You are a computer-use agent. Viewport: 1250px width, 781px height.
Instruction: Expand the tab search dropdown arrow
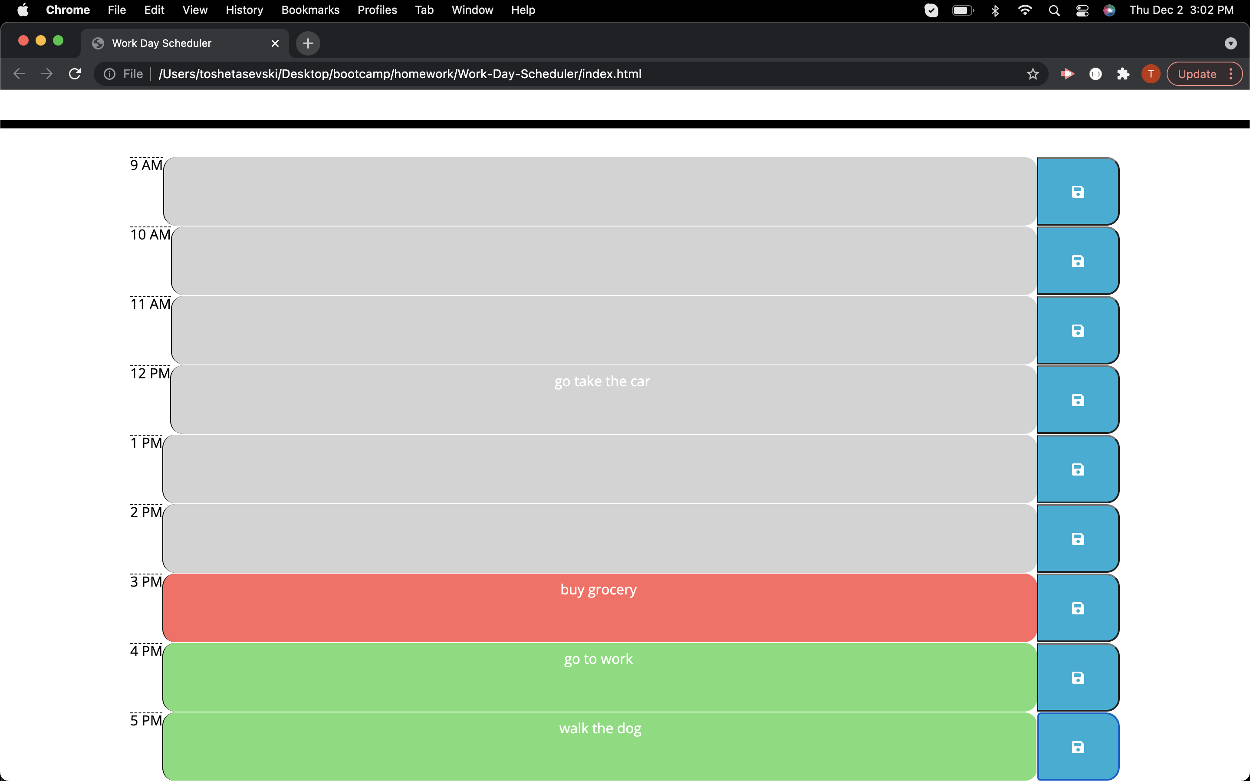1230,43
